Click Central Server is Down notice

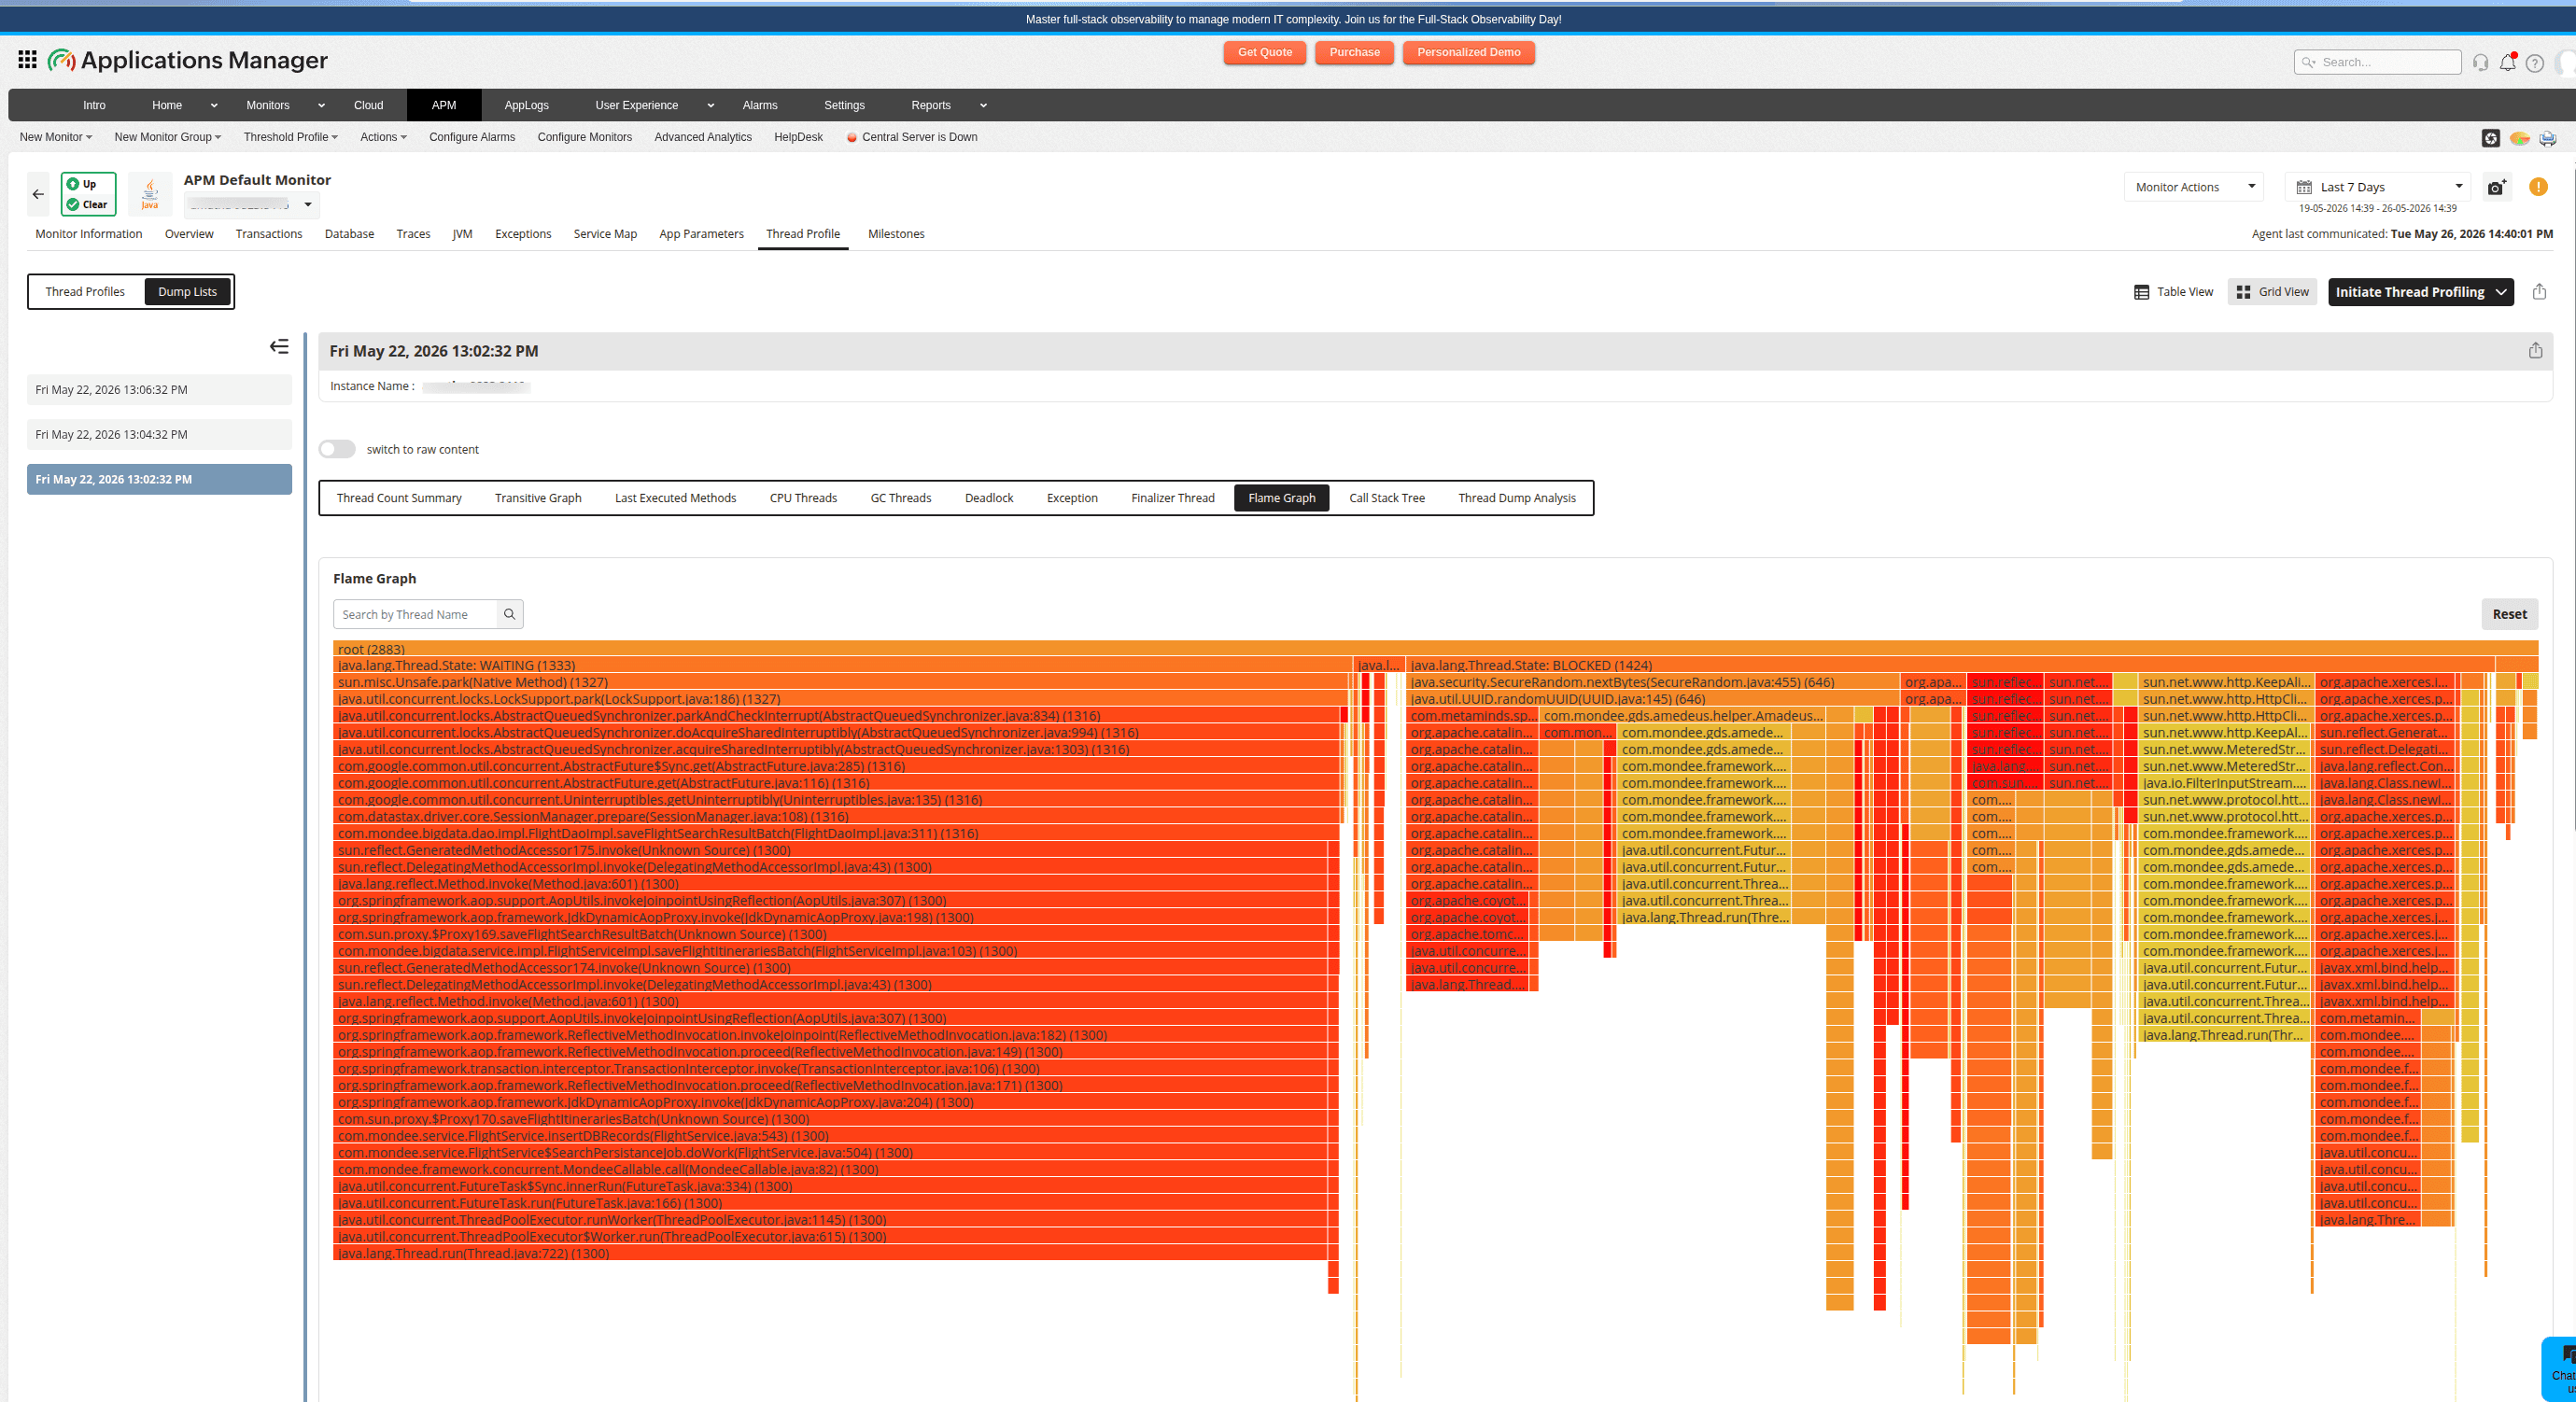pyautogui.click(x=912, y=137)
